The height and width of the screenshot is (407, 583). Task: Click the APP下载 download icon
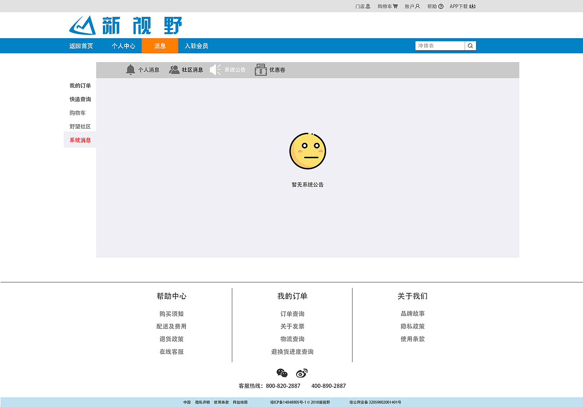pyautogui.click(x=472, y=6)
